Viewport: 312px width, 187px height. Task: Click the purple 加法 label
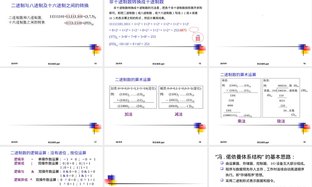(128, 114)
